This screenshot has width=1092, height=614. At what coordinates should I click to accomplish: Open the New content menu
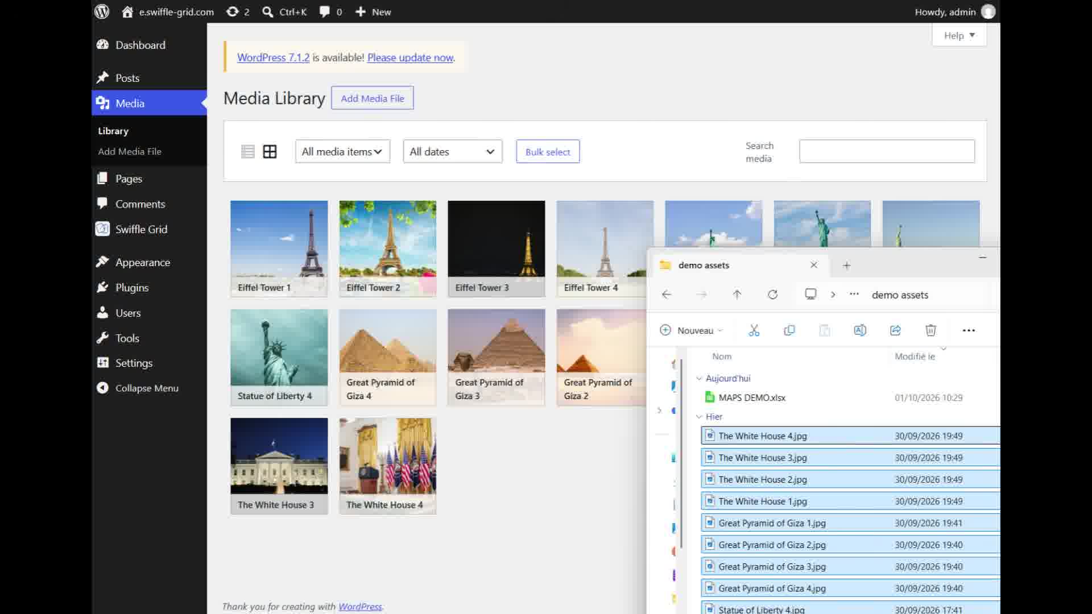tap(373, 11)
